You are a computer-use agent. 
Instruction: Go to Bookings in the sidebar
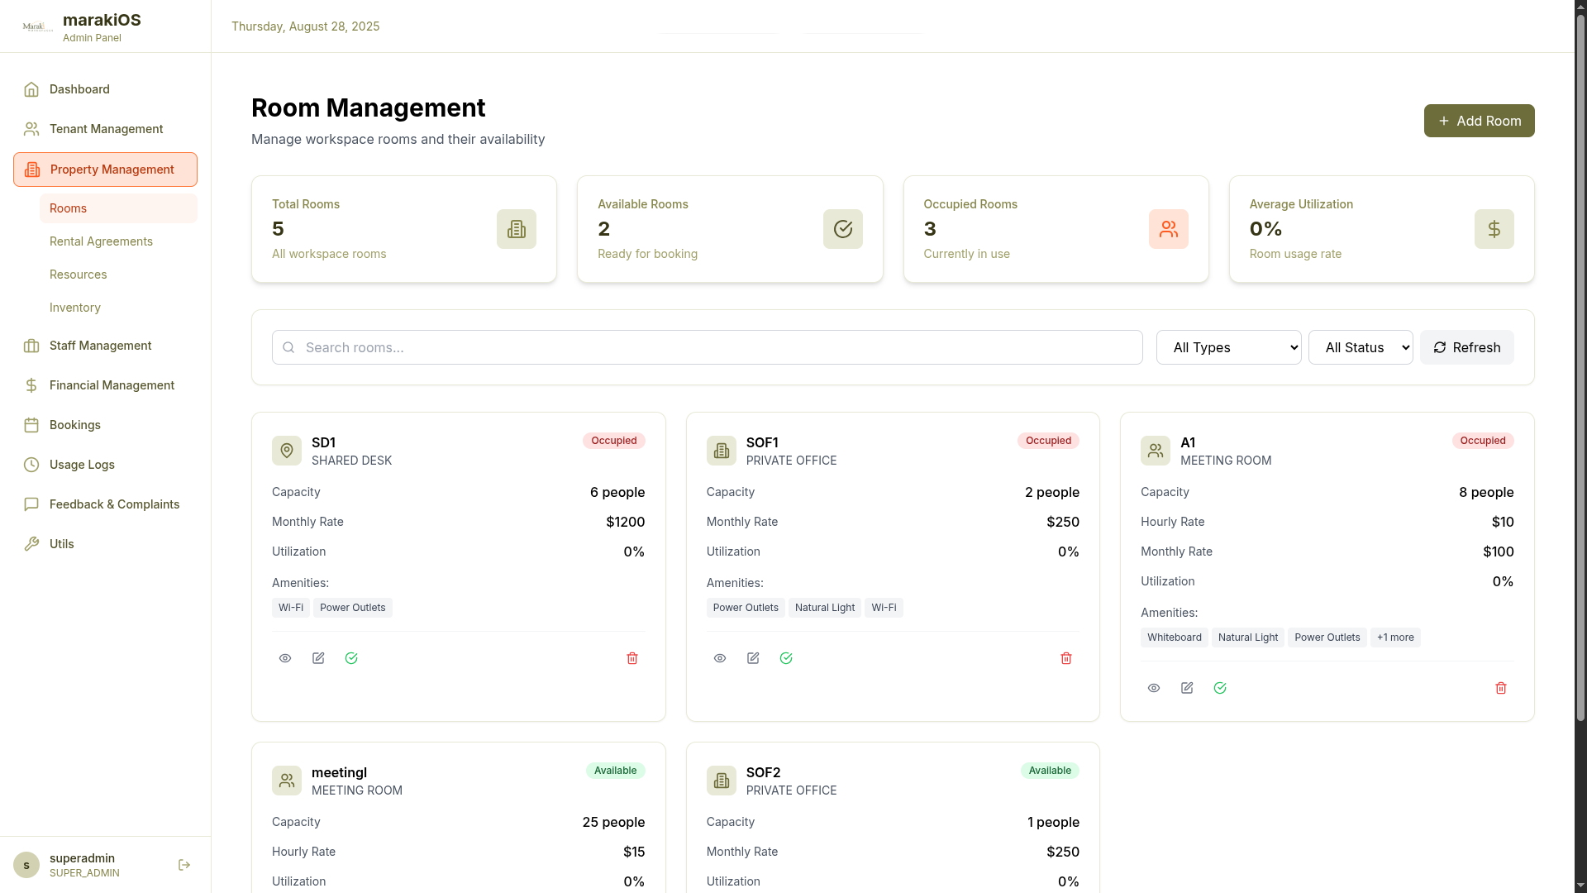coord(74,425)
